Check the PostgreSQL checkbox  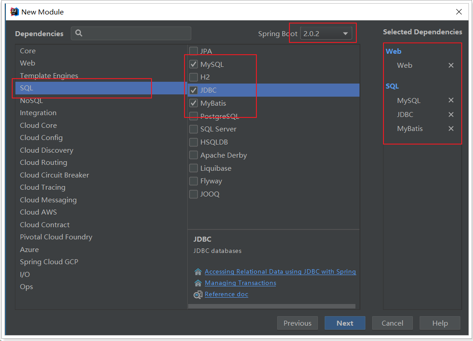tap(194, 116)
